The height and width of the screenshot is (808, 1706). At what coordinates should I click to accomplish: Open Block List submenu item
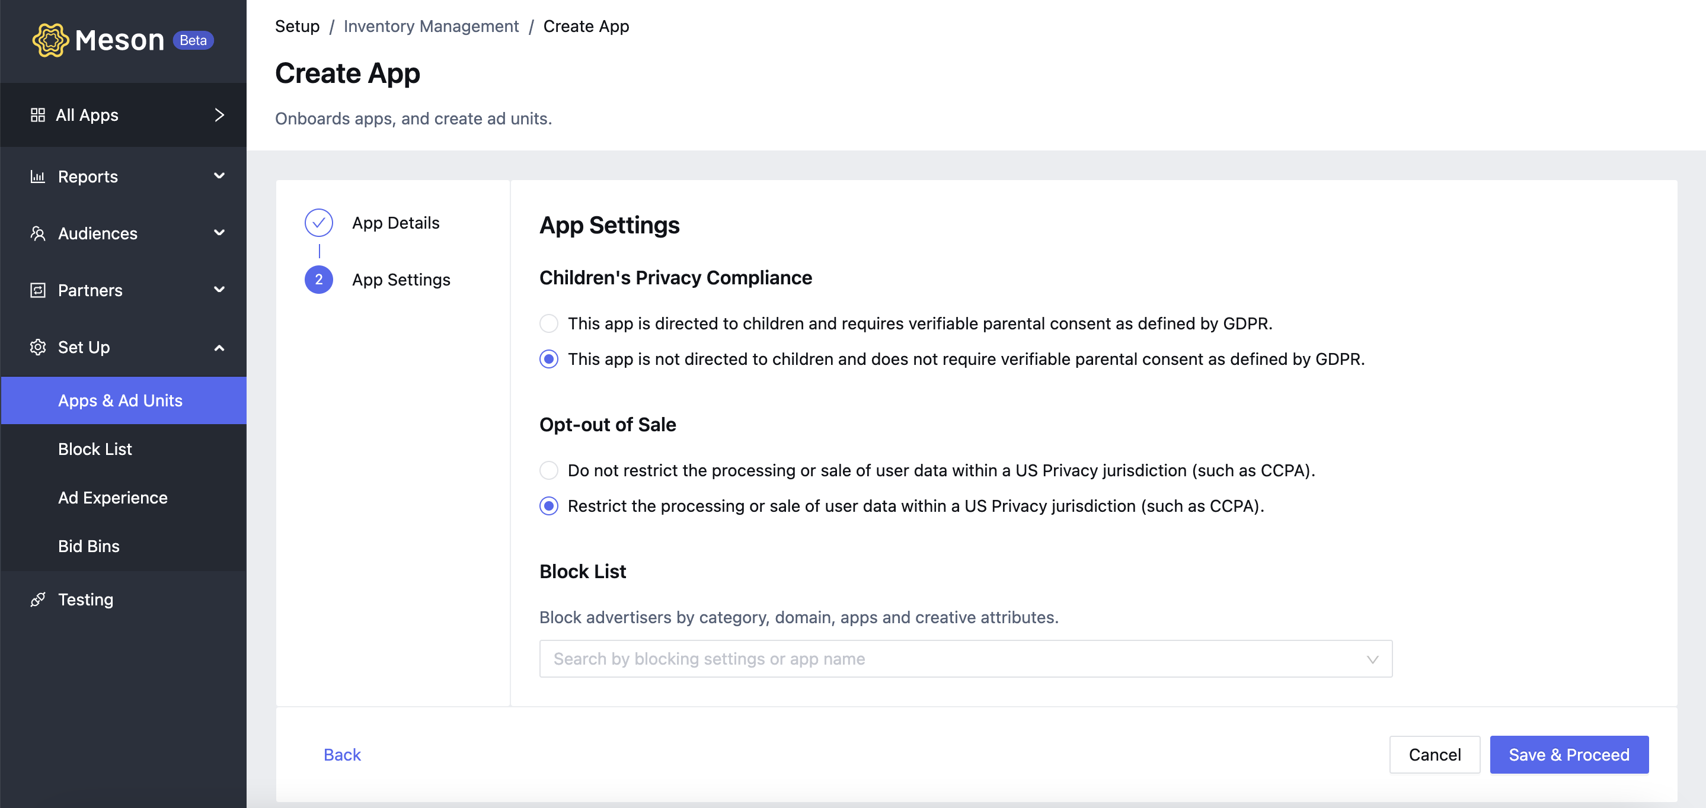pos(123,450)
